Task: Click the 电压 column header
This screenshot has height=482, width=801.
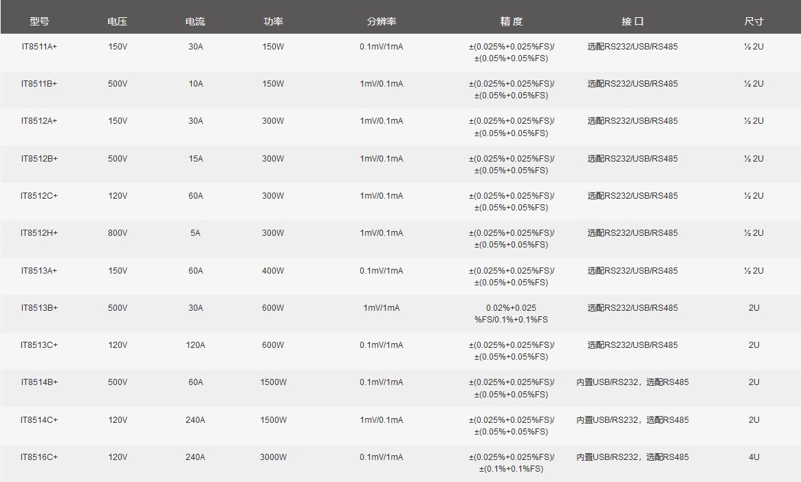Action: (x=118, y=21)
